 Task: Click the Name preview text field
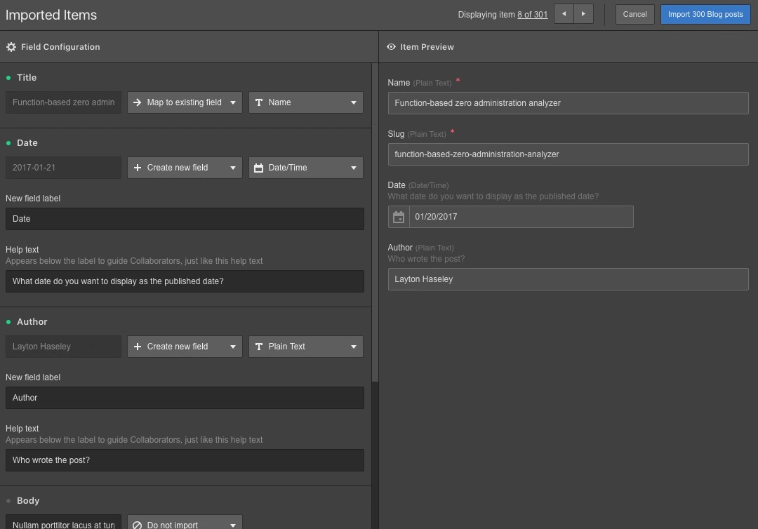[568, 103]
